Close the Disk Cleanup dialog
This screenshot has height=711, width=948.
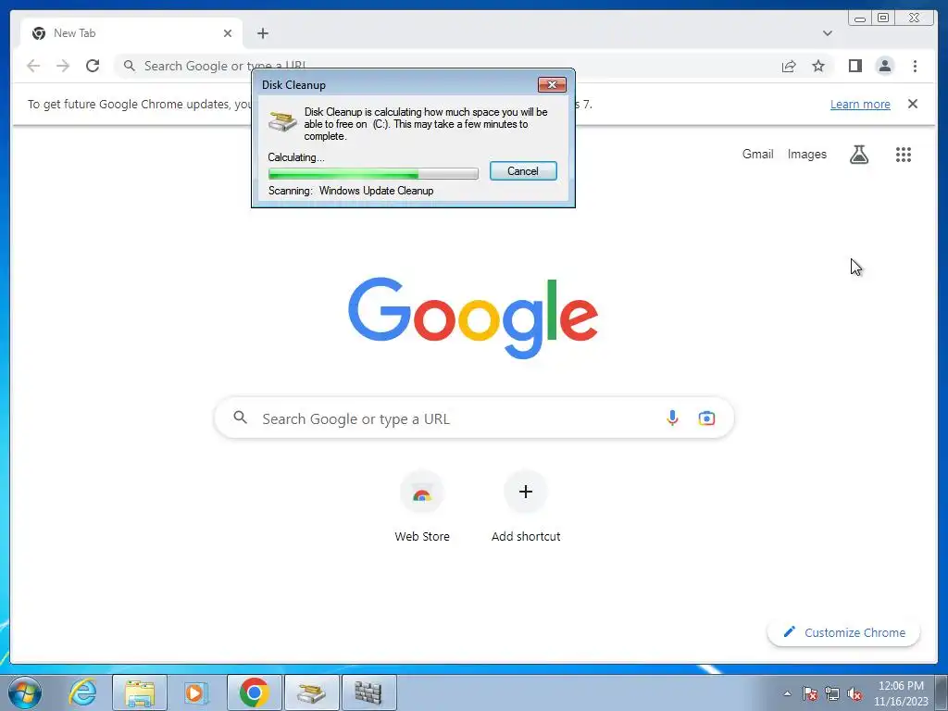(x=552, y=84)
